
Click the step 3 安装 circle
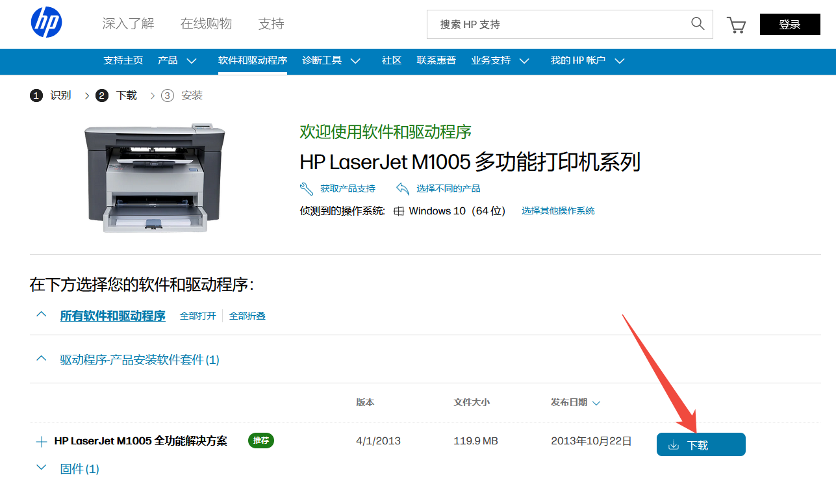(x=168, y=96)
